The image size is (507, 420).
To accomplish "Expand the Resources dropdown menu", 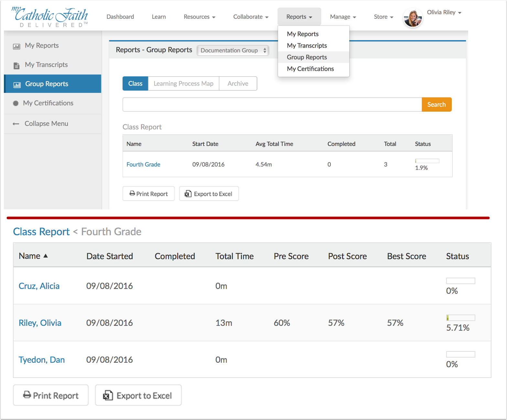I will click(199, 17).
